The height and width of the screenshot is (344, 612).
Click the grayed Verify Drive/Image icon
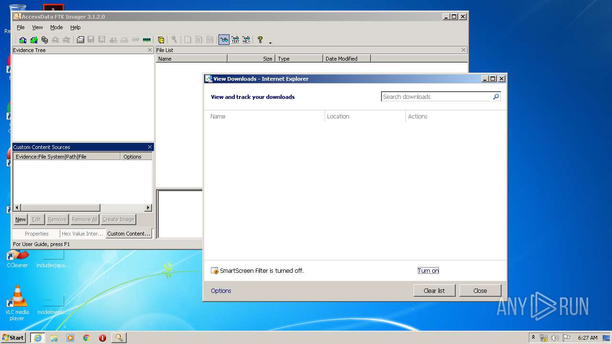135,40
